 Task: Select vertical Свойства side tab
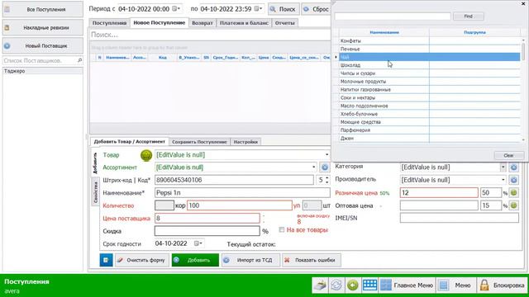(x=96, y=192)
